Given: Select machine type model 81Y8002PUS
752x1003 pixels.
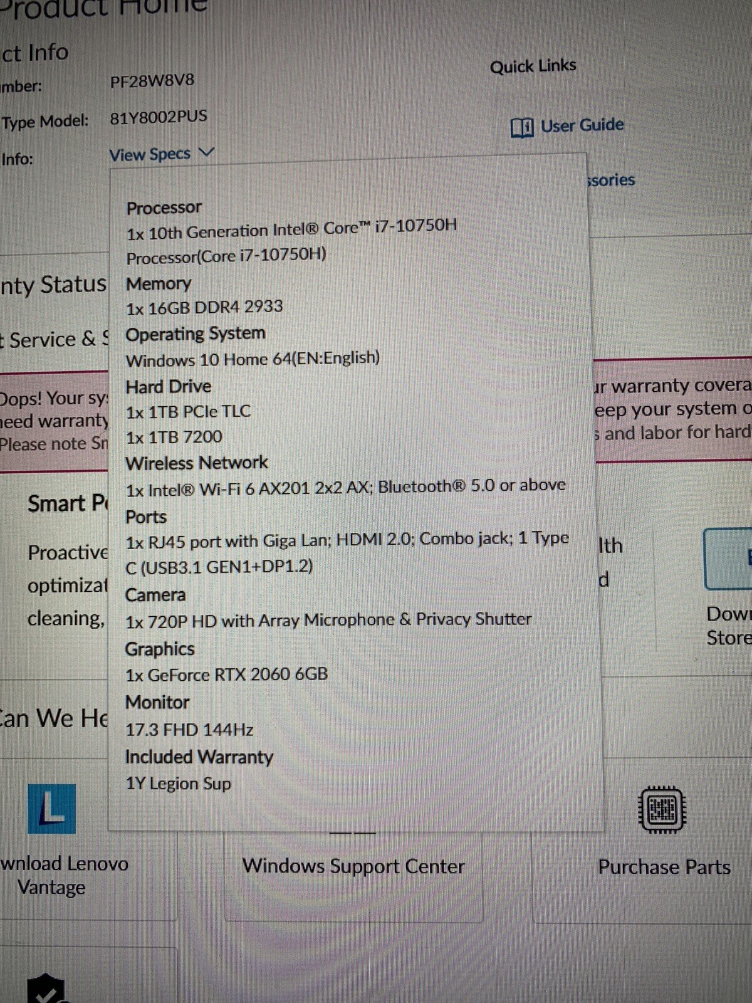Looking at the screenshot, I should point(159,117).
